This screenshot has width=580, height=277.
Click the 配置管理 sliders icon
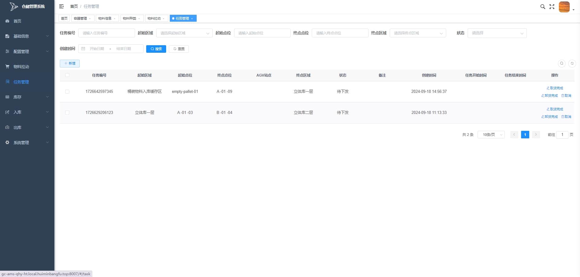point(7,52)
